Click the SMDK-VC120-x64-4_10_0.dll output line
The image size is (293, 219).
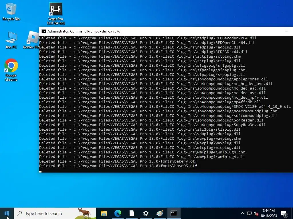click(x=165, y=107)
